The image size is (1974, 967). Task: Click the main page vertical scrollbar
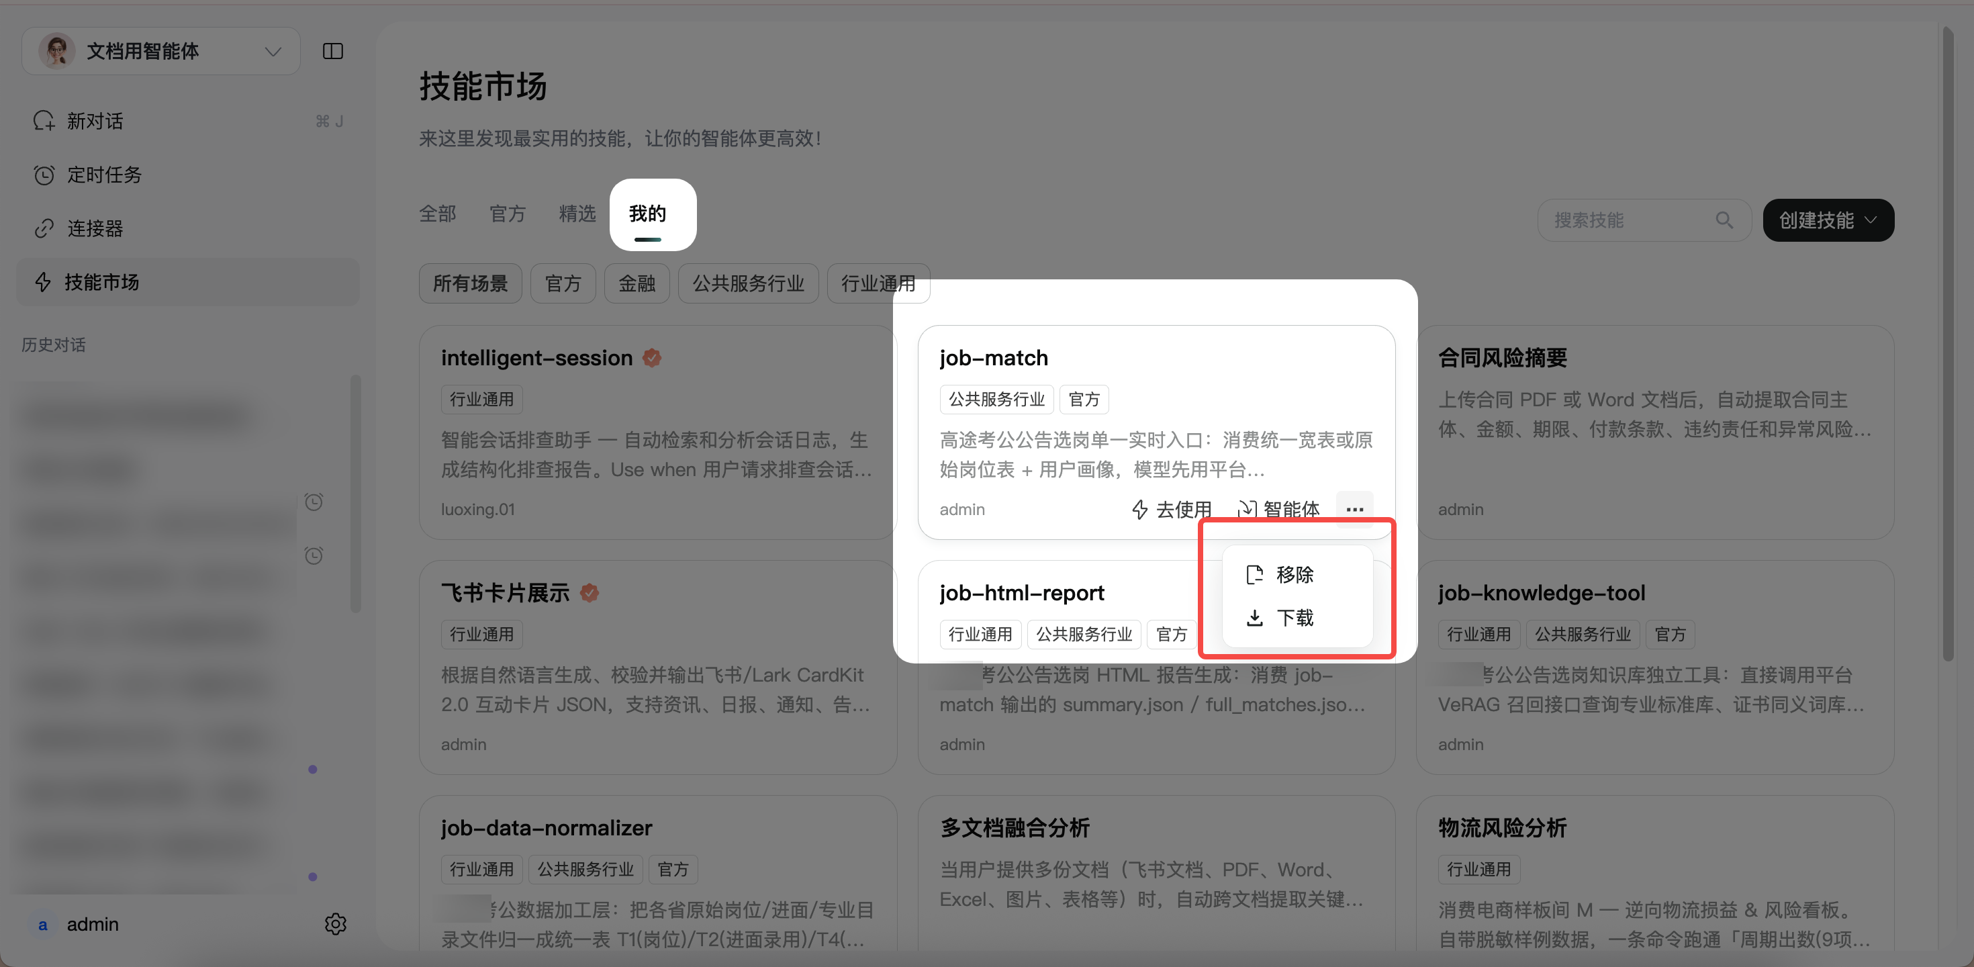(x=1948, y=344)
